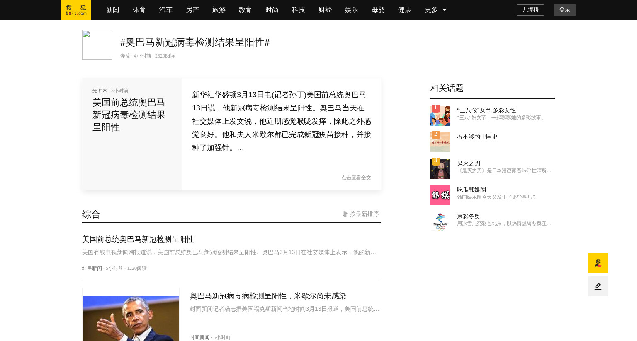This screenshot has width=637, height=341.
Task: Open related topic title 鬼灭之刃
Action: [469, 163]
